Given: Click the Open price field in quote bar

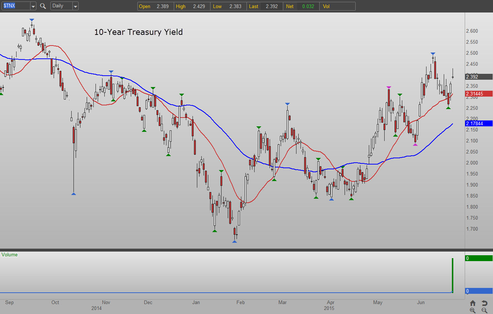Looking at the screenshot, I should coord(155,6).
